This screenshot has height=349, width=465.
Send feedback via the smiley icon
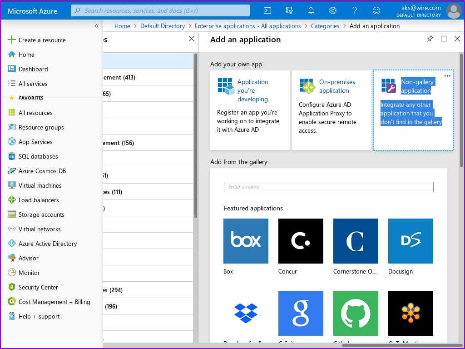click(376, 10)
